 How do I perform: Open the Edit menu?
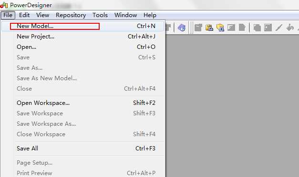click(24, 15)
